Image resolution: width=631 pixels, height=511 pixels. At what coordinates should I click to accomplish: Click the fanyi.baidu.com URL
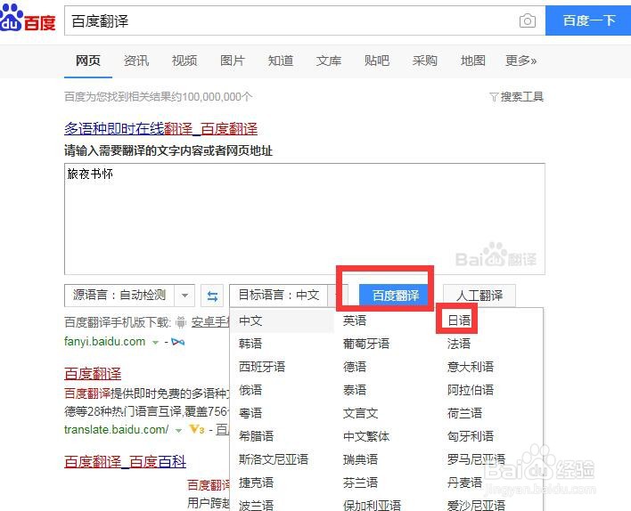[104, 342]
